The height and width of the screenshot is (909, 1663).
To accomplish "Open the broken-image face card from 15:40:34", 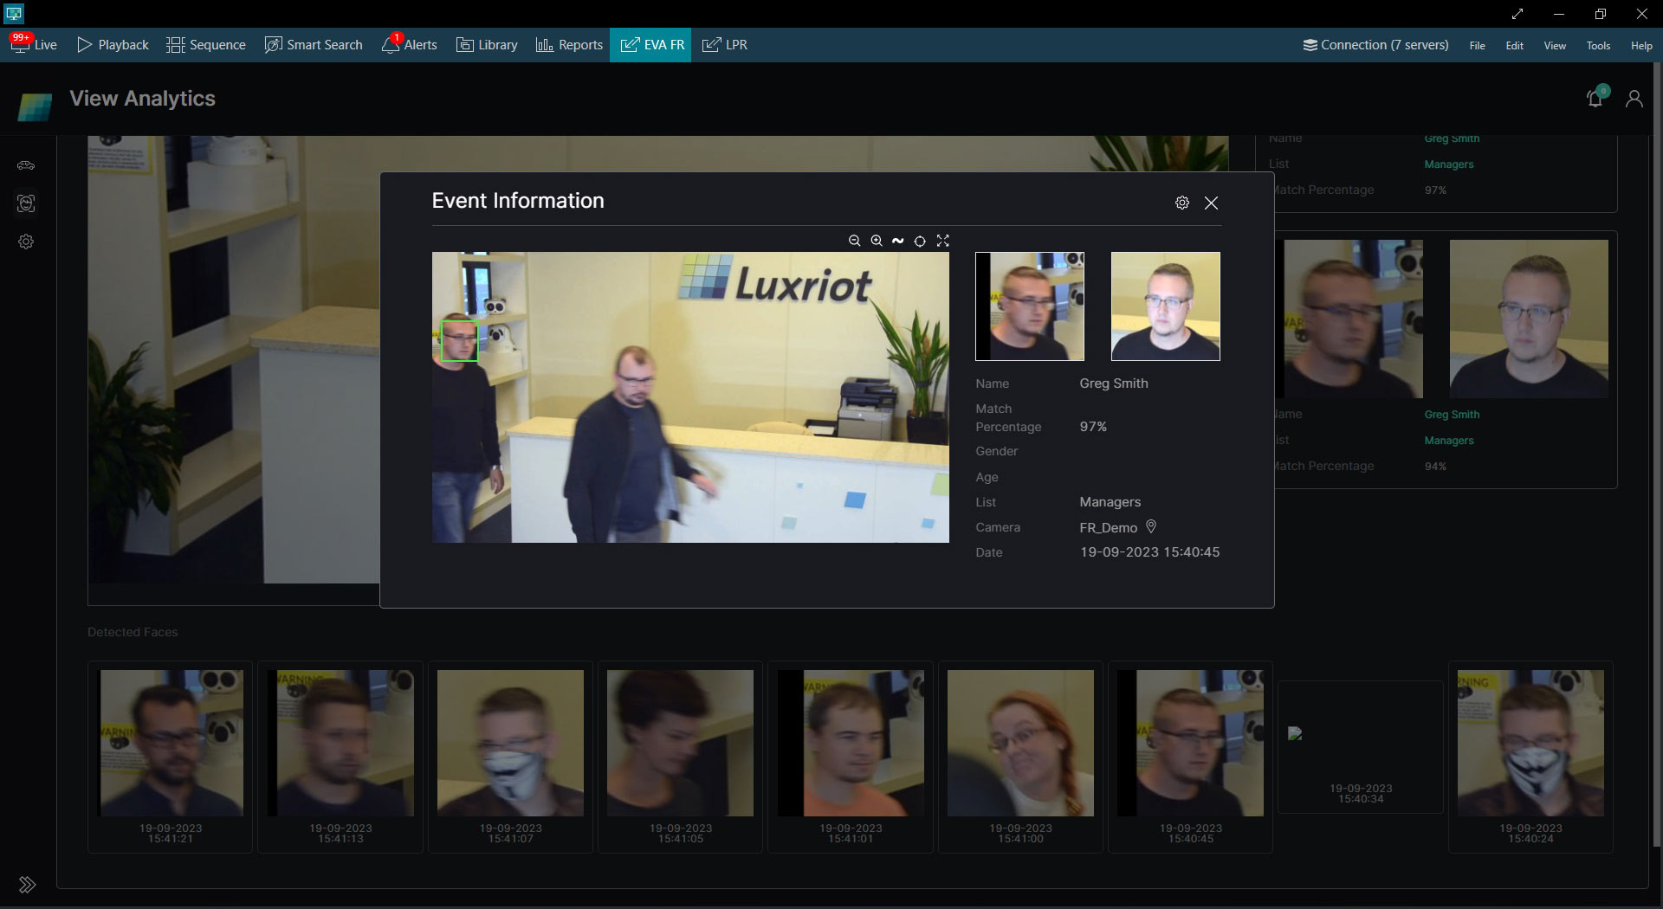I will click(x=1361, y=746).
